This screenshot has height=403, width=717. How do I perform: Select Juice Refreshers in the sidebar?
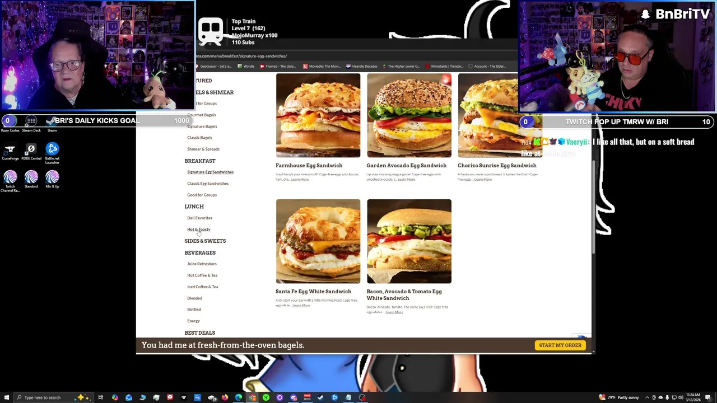(x=202, y=264)
